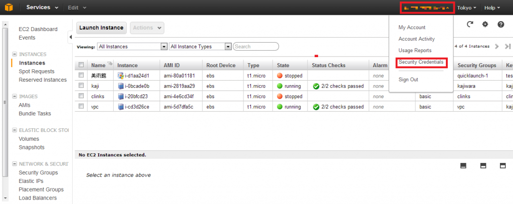Image resolution: width=513 pixels, height=204 pixels.
Task: Choose Security Credentials from account menu
Action: click(x=421, y=62)
